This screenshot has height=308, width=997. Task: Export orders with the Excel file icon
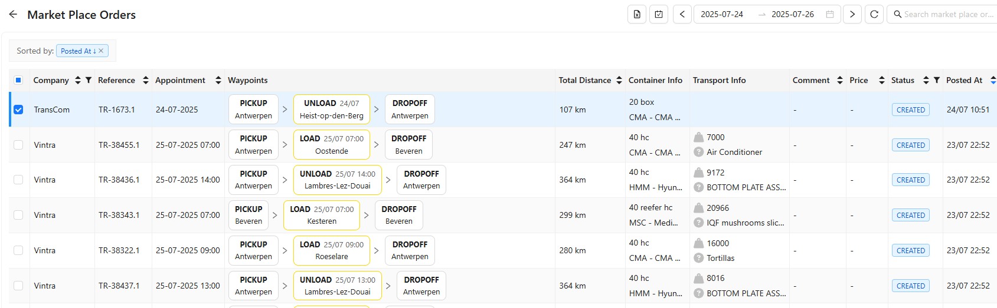coord(637,14)
